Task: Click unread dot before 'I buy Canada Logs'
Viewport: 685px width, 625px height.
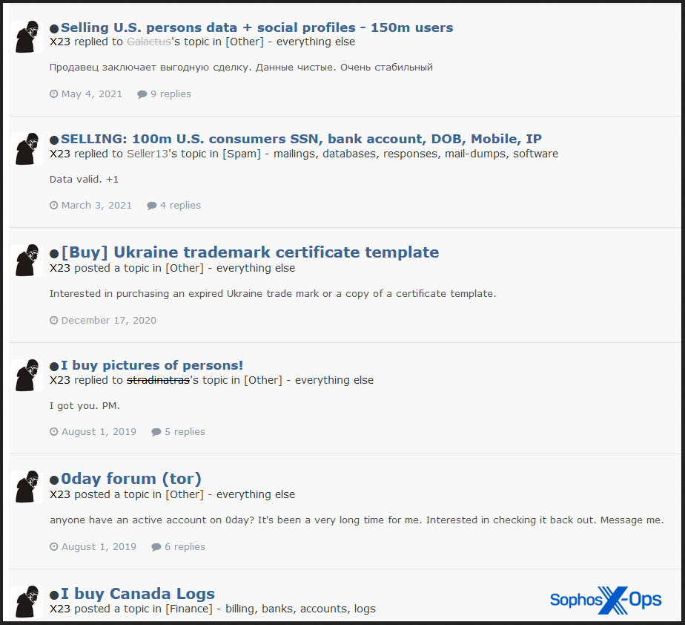Action: 54,595
